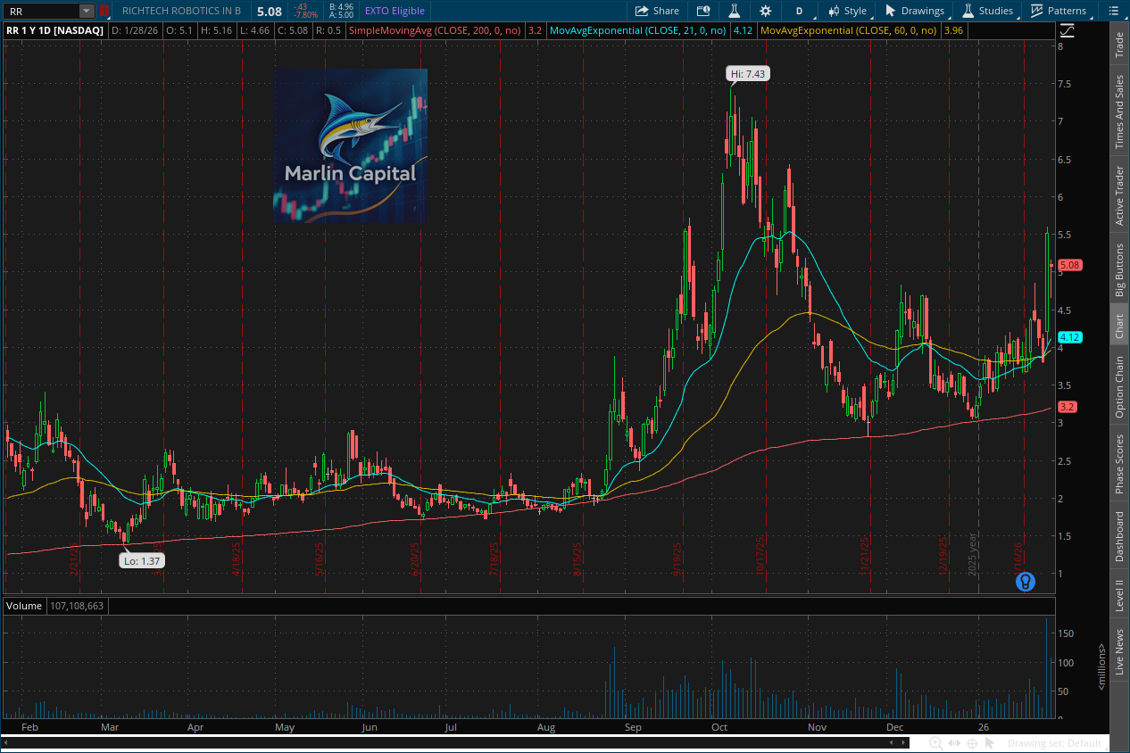
Task: Open the RR symbol dropdown arrow
Action: point(86,11)
